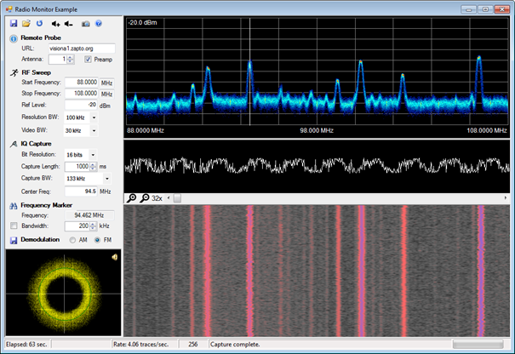Viewport: 515px width, 354px height.
Task: Click the Save icon in the toolbar
Action: pyautogui.click(x=14, y=24)
